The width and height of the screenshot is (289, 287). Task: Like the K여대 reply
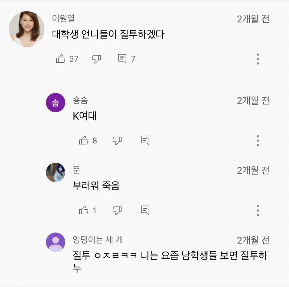(84, 140)
